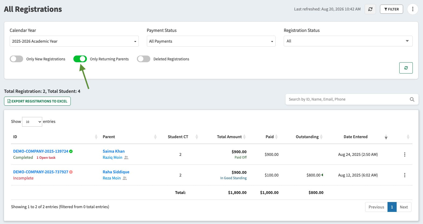Enable Deleted Registrations toggle

[144, 59]
